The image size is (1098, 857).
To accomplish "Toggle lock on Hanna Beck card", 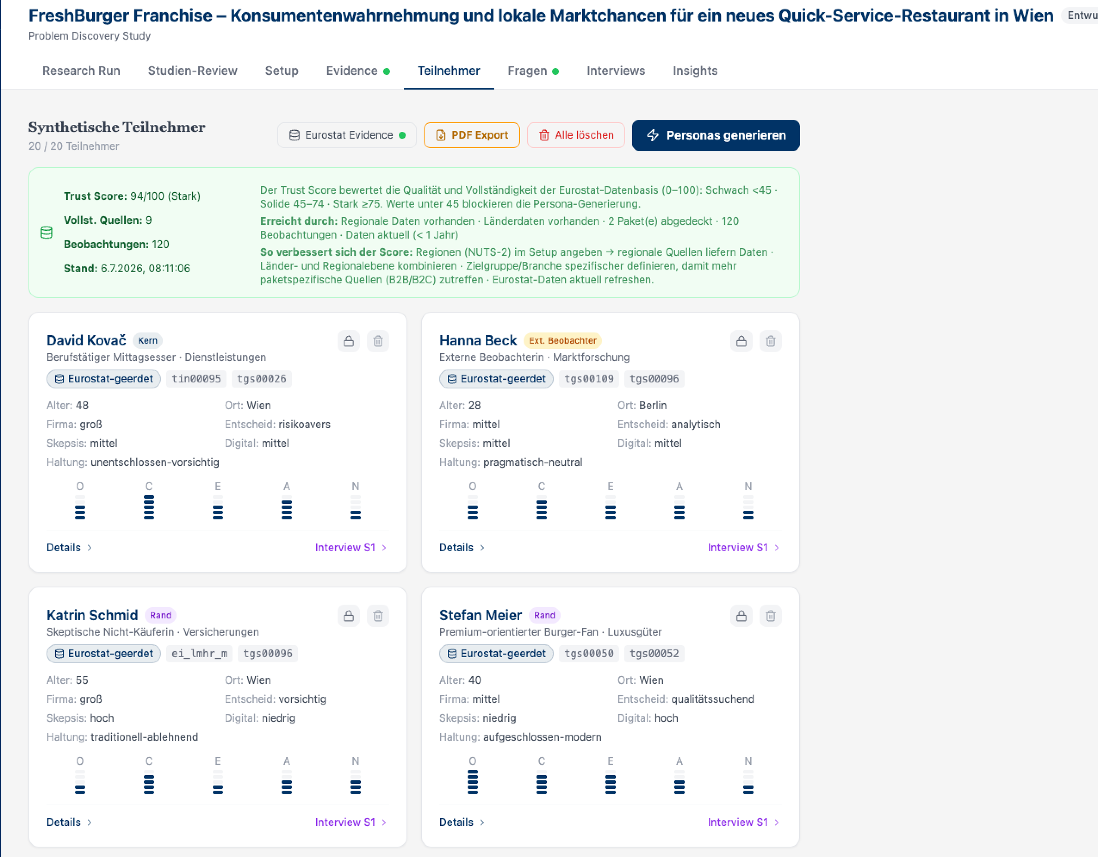I will tap(741, 342).
